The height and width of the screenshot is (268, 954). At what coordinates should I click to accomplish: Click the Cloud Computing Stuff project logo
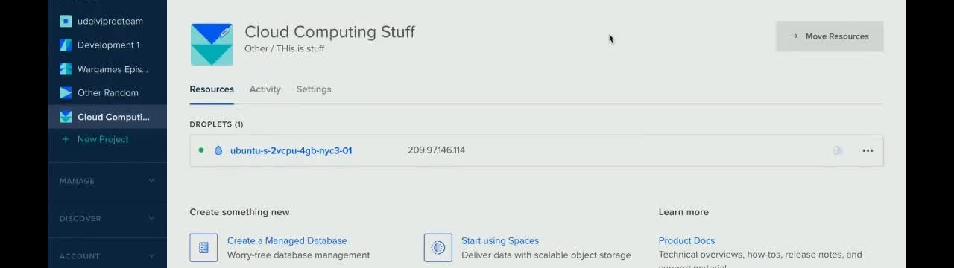tap(212, 45)
